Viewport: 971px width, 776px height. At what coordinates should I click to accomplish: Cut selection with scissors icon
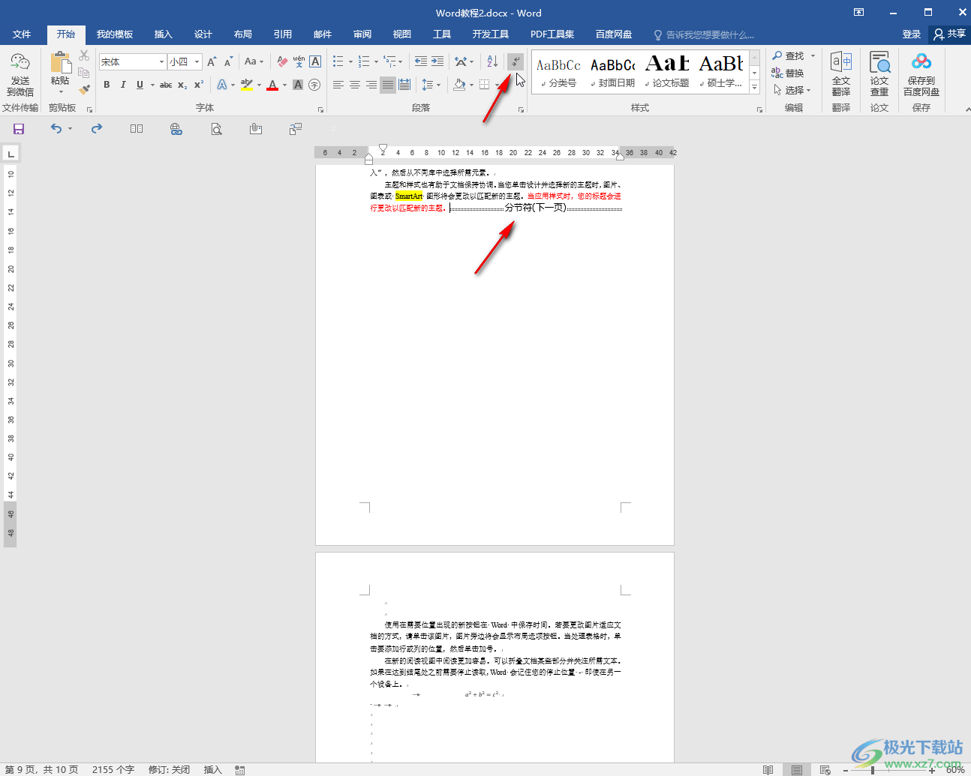(84, 56)
